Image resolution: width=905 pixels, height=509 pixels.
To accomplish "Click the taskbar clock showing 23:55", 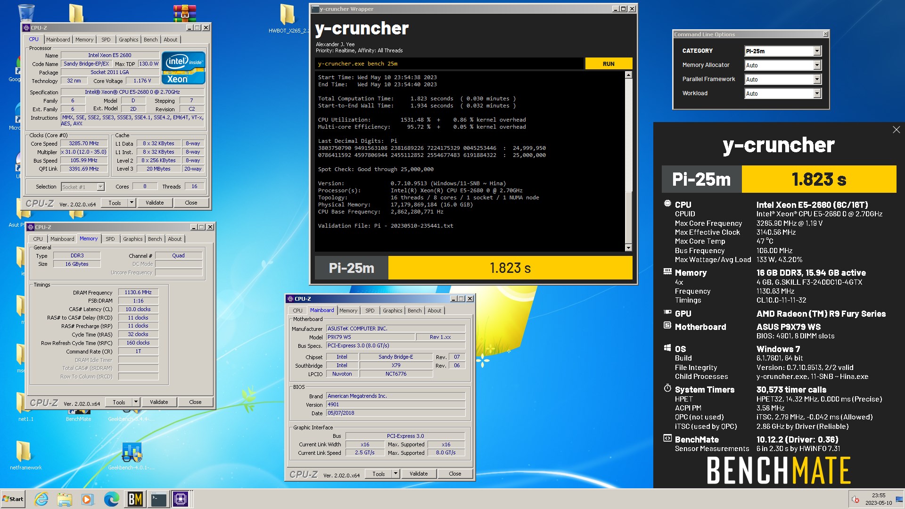I will click(878, 499).
